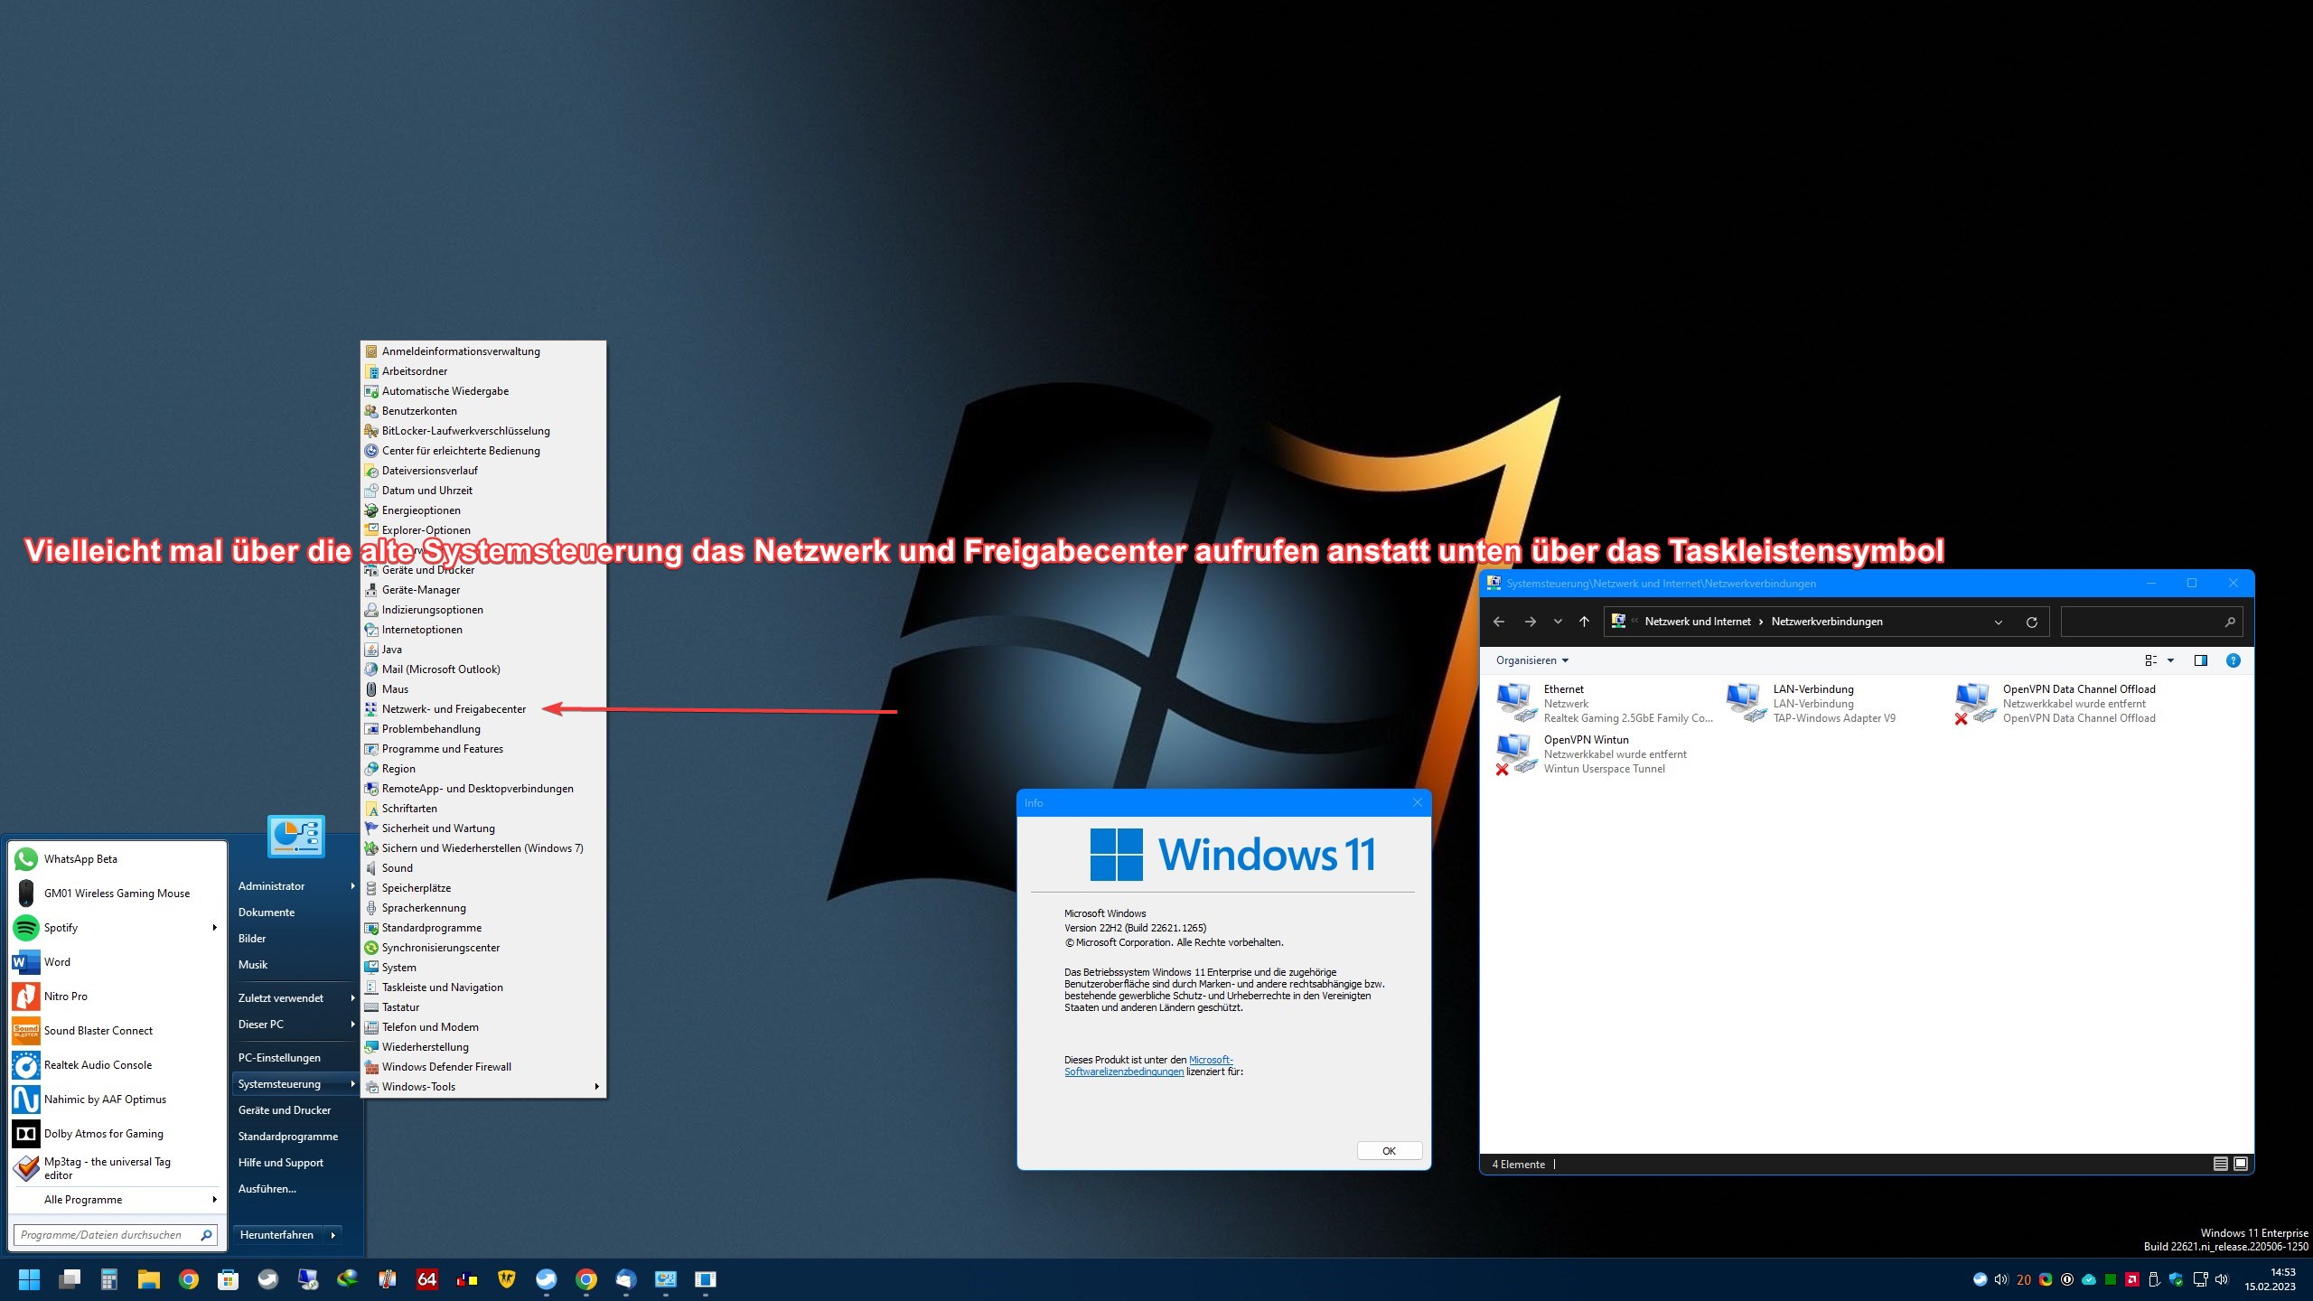2313x1301 pixels.
Task: Click OK in the Windows 11 Info dialog
Action: tap(1390, 1151)
